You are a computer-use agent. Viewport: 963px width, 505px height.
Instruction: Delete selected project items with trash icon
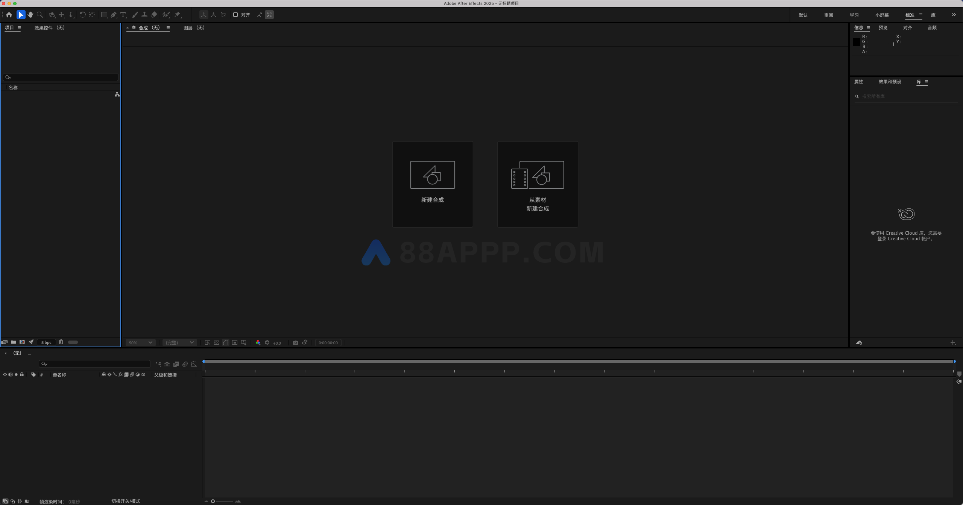[x=61, y=342]
